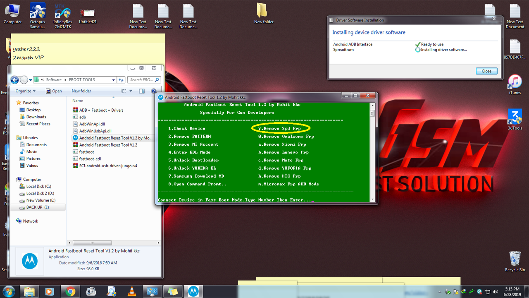Select Local Disk (C:) drive
This screenshot has width=529, height=298.
tap(38, 187)
